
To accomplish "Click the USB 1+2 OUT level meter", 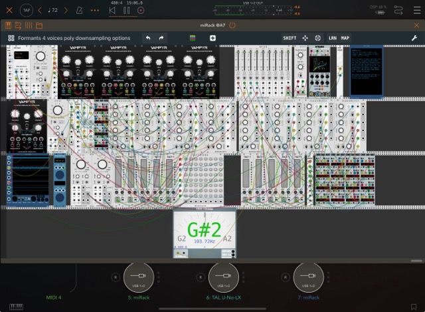I will 254,9.
